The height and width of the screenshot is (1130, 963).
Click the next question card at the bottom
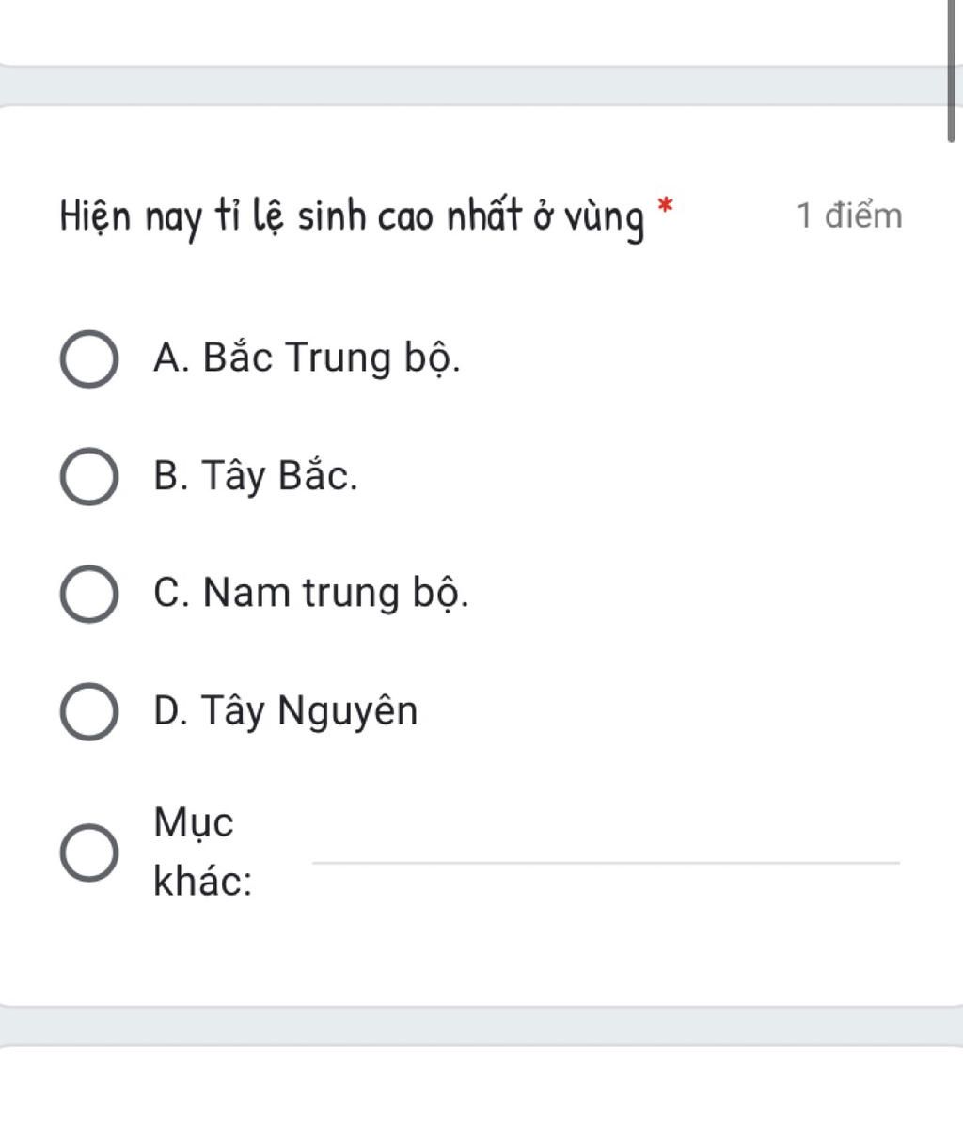[470, 1091]
